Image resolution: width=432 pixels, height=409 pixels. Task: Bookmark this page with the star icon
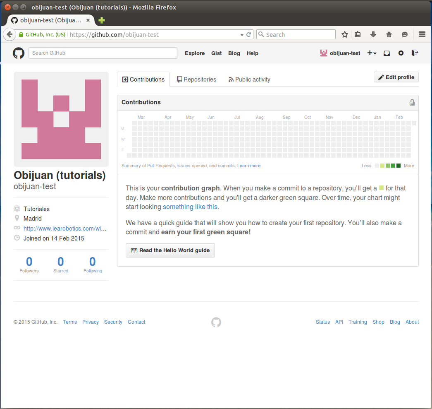point(344,35)
